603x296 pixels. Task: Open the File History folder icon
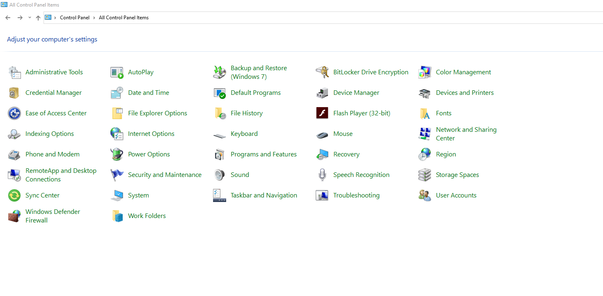tap(220, 113)
